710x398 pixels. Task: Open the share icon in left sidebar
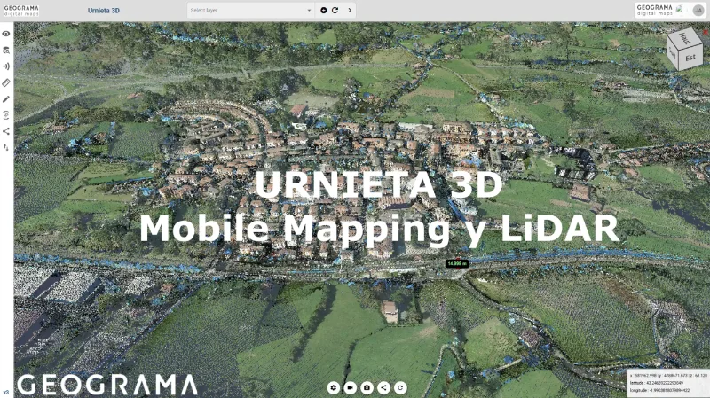click(6, 131)
